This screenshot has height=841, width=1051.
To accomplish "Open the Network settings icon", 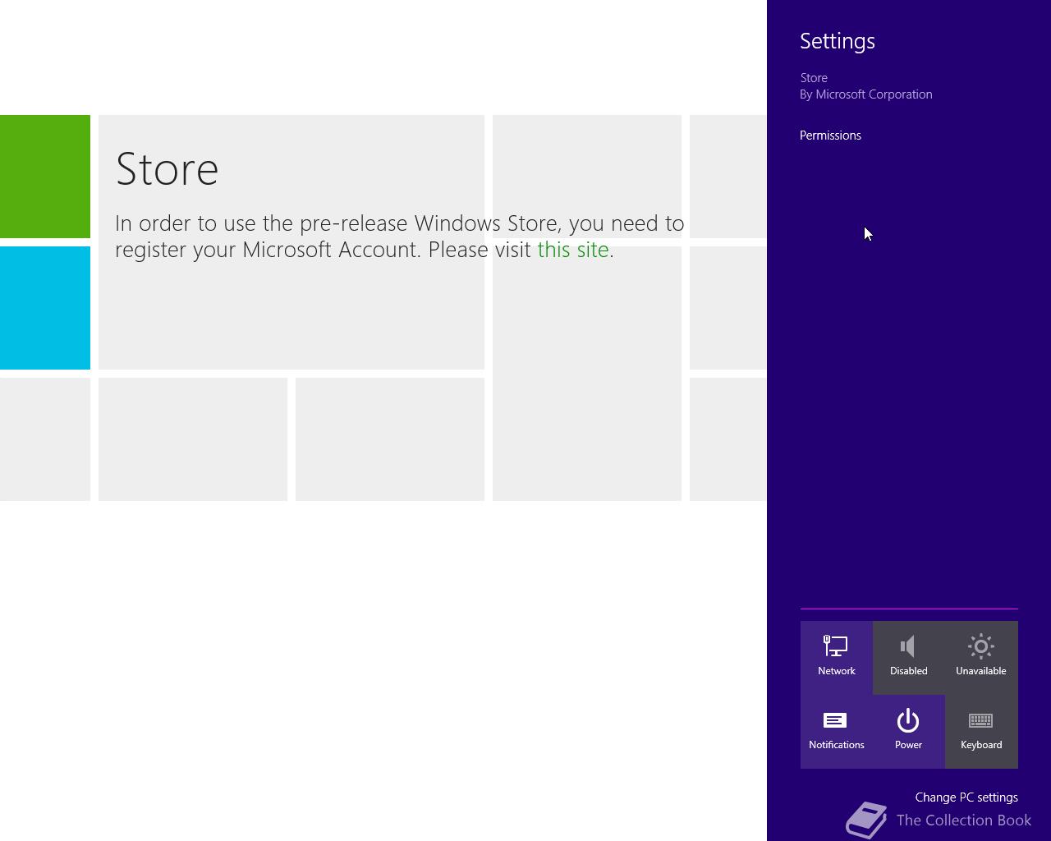I will (837, 657).
